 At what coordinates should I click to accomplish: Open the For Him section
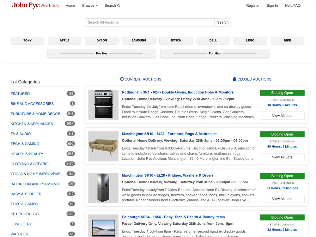[x=215, y=53]
